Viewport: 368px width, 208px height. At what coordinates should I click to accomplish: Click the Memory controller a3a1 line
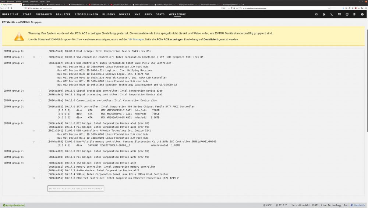[101, 167]
